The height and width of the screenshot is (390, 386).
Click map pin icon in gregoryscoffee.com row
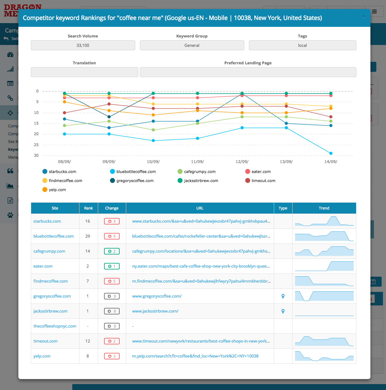coord(283,296)
